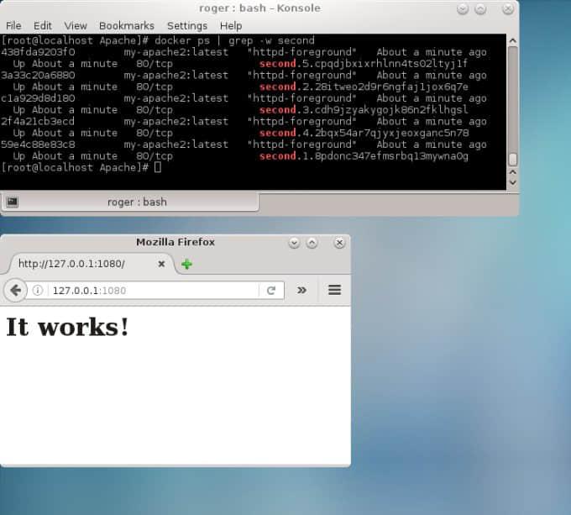Click container ID 3a33c20a6880 in terminal
571x515 pixels.
click(38, 76)
